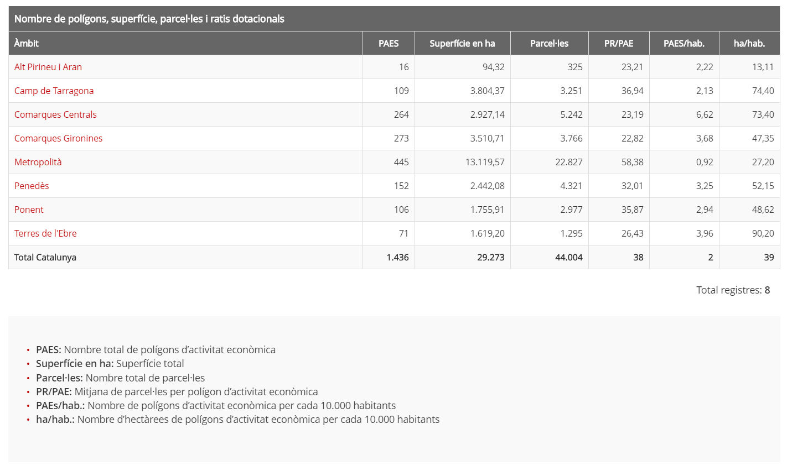The image size is (787, 471).
Task: Open the Alt Pirineu i Aran link
Action: [48, 67]
